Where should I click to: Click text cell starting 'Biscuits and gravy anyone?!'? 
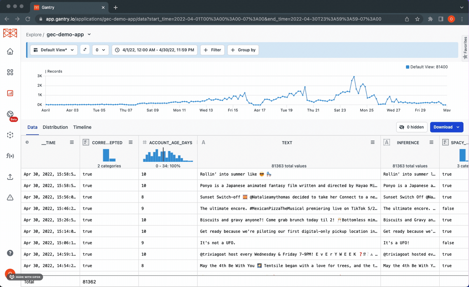pyautogui.click(x=289, y=220)
